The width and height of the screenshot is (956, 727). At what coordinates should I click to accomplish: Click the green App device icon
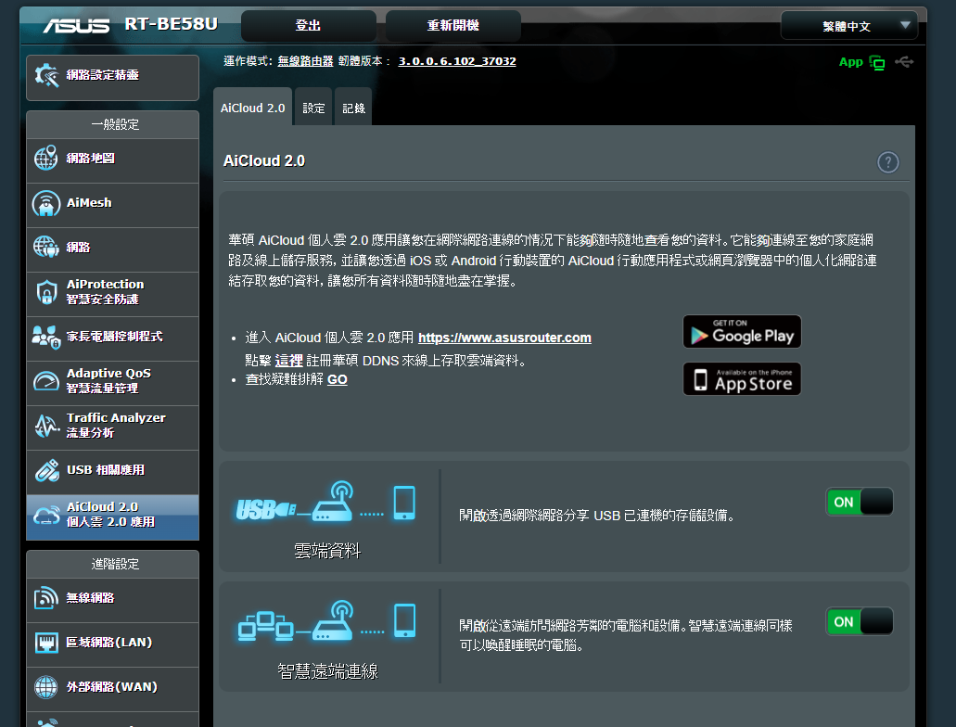coord(877,62)
